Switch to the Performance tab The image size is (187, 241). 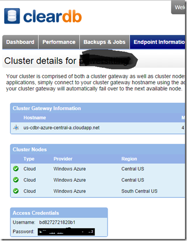point(59,42)
